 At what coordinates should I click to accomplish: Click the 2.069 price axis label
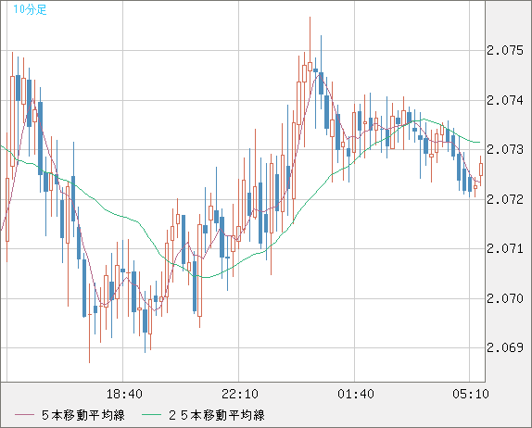(505, 347)
